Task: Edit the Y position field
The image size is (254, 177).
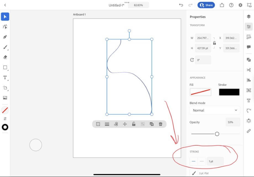Action: click(231, 48)
